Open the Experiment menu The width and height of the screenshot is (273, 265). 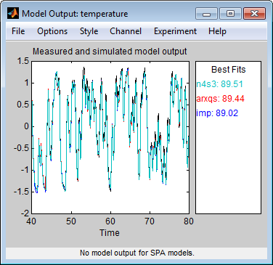pos(175,31)
